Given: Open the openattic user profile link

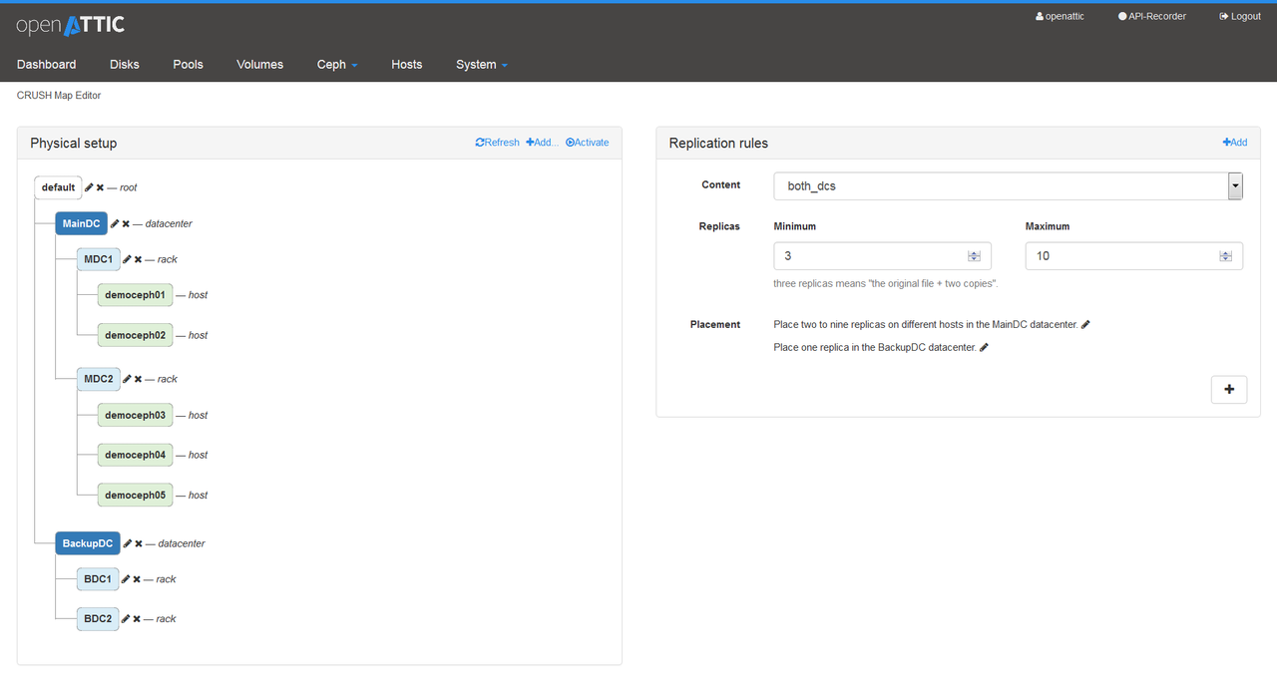Looking at the screenshot, I should pos(1061,17).
